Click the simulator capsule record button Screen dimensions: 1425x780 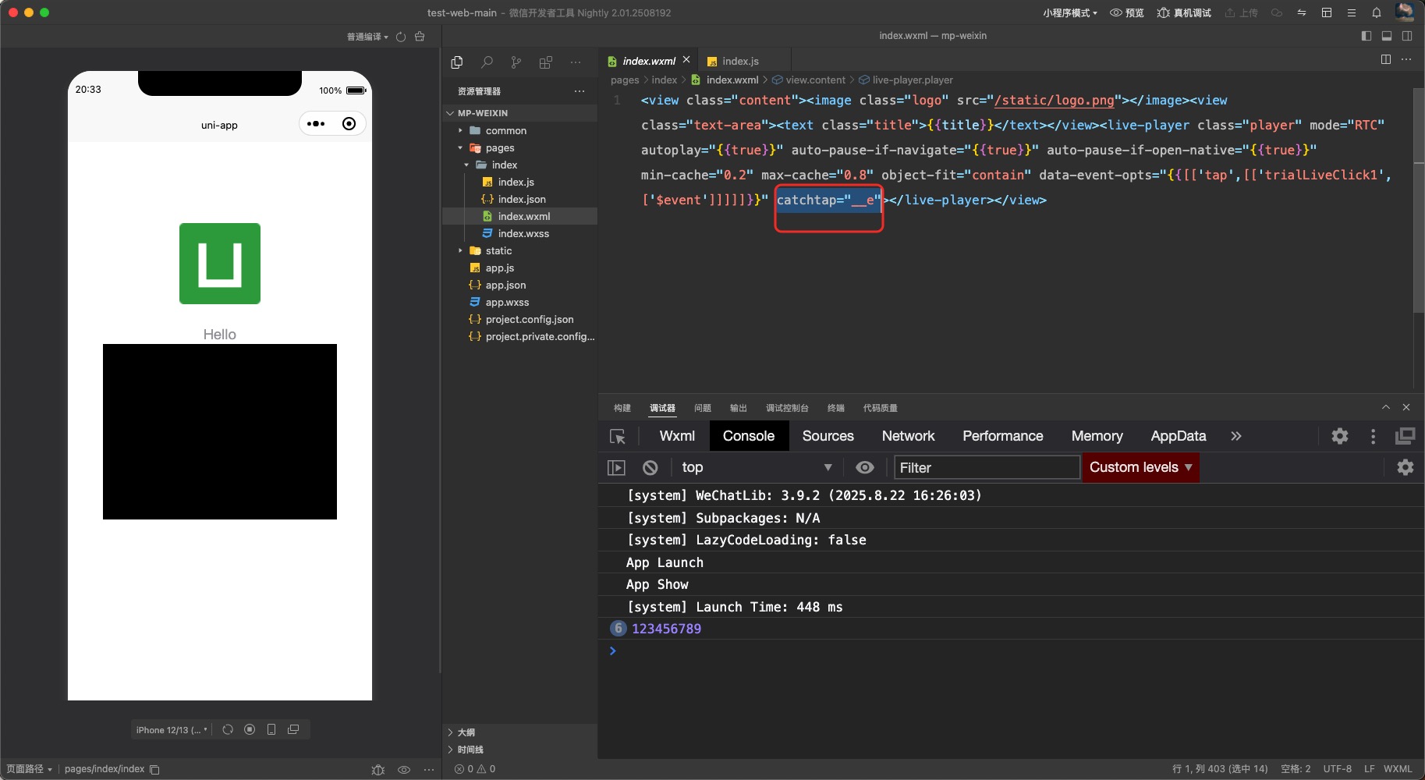[349, 123]
